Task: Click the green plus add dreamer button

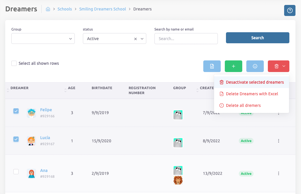Action: click(234, 66)
